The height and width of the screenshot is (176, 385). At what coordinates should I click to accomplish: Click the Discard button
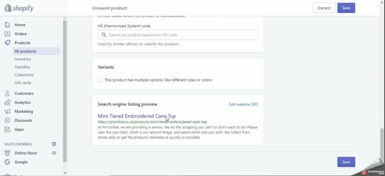coord(324,8)
